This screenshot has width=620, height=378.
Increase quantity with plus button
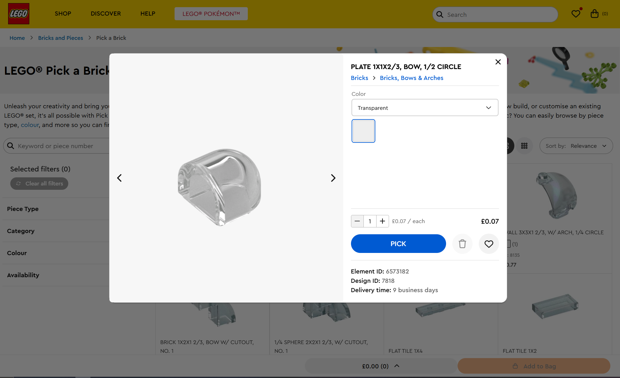pyautogui.click(x=382, y=221)
